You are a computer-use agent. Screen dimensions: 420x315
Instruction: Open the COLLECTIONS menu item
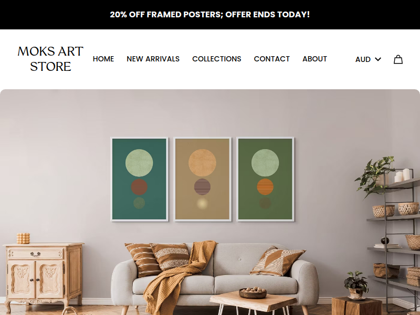[217, 59]
